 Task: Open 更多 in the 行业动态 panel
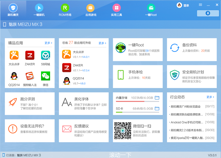point(210,97)
